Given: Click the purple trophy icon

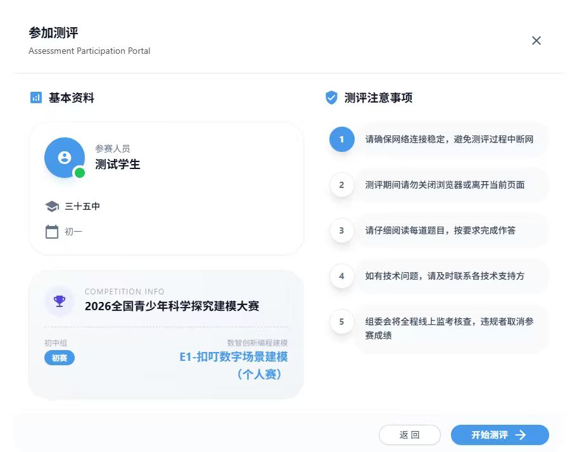Looking at the screenshot, I should coord(60,301).
